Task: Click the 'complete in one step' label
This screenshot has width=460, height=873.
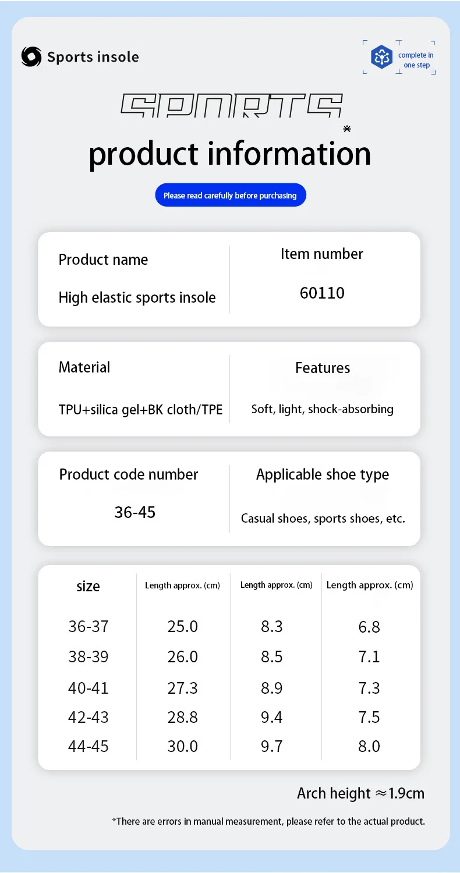Action: [416, 60]
